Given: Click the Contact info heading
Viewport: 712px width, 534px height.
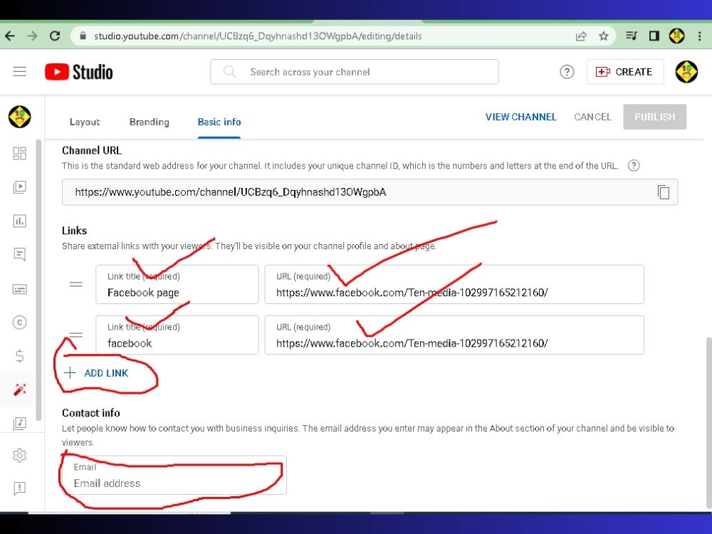Looking at the screenshot, I should click(91, 413).
